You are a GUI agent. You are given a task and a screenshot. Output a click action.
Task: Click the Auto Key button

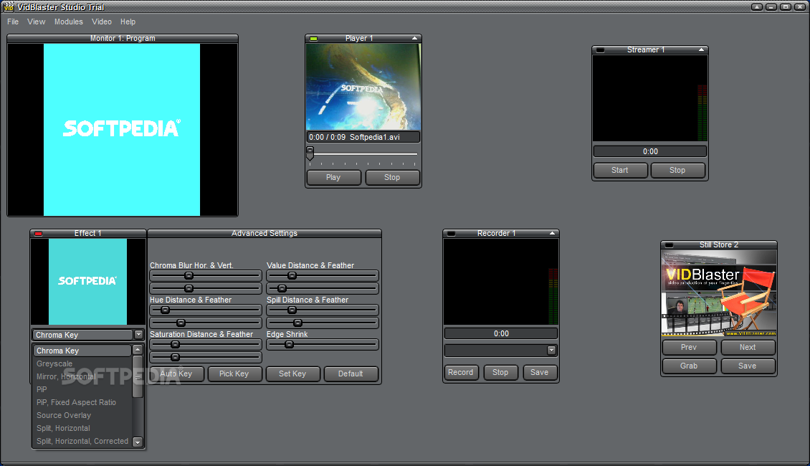tap(176, 374)
